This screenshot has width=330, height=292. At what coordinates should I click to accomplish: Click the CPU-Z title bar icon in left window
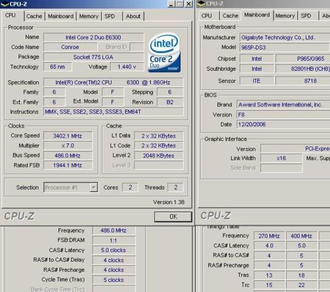pos(5,4)
